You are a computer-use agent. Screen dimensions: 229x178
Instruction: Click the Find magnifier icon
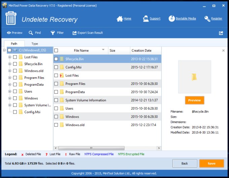[x=31, y=33]
